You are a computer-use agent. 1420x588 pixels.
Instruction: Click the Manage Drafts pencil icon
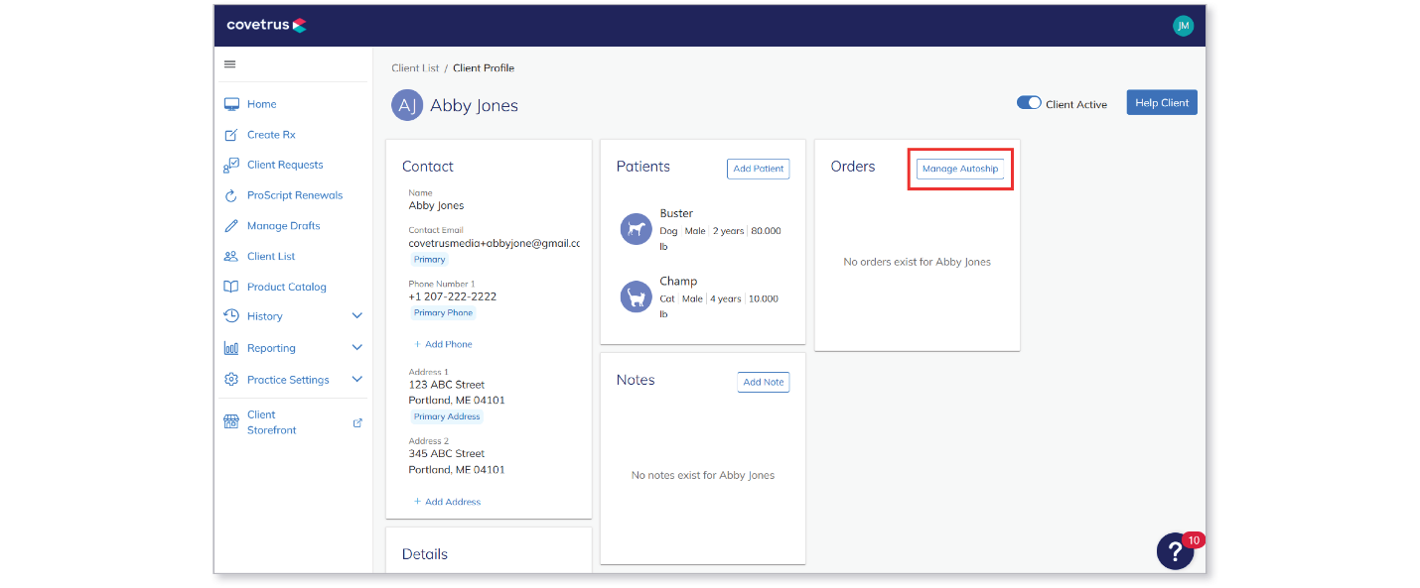(231, 226)
